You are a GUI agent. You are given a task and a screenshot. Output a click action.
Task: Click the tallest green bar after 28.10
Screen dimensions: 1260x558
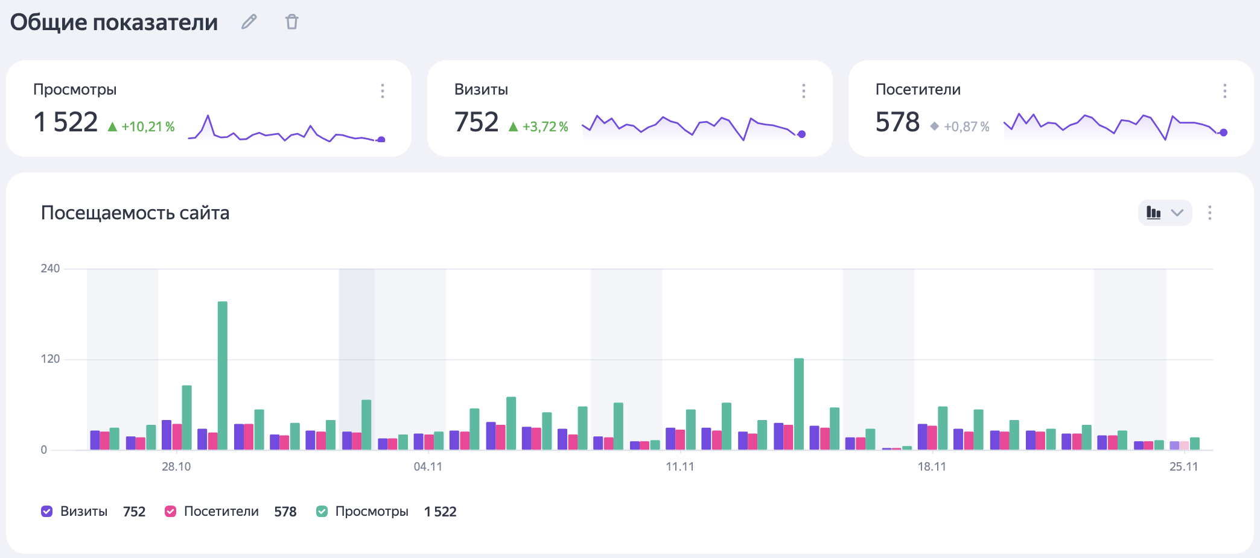(223, 375)
